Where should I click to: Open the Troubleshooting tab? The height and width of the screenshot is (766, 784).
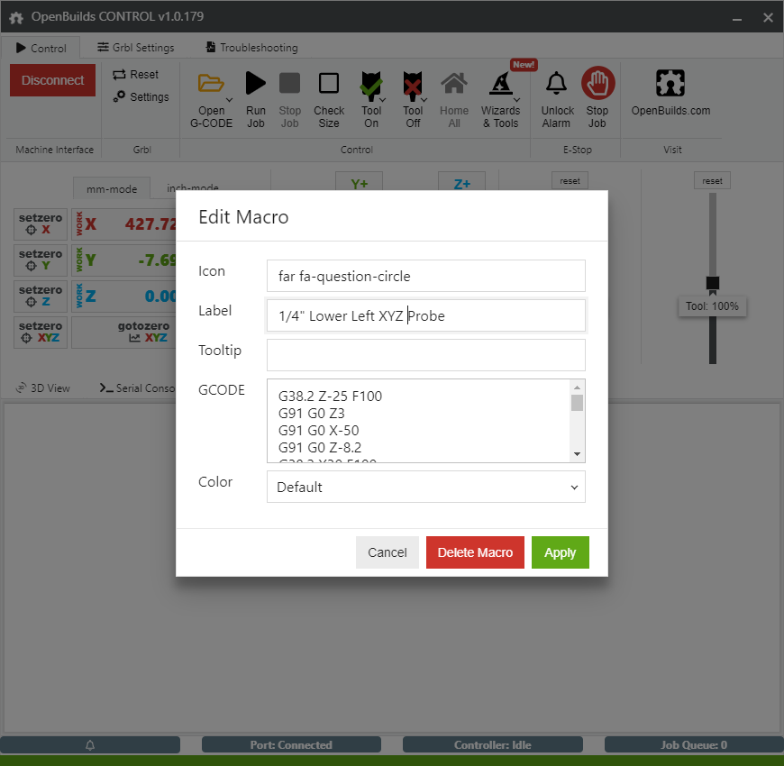(251, 48)
